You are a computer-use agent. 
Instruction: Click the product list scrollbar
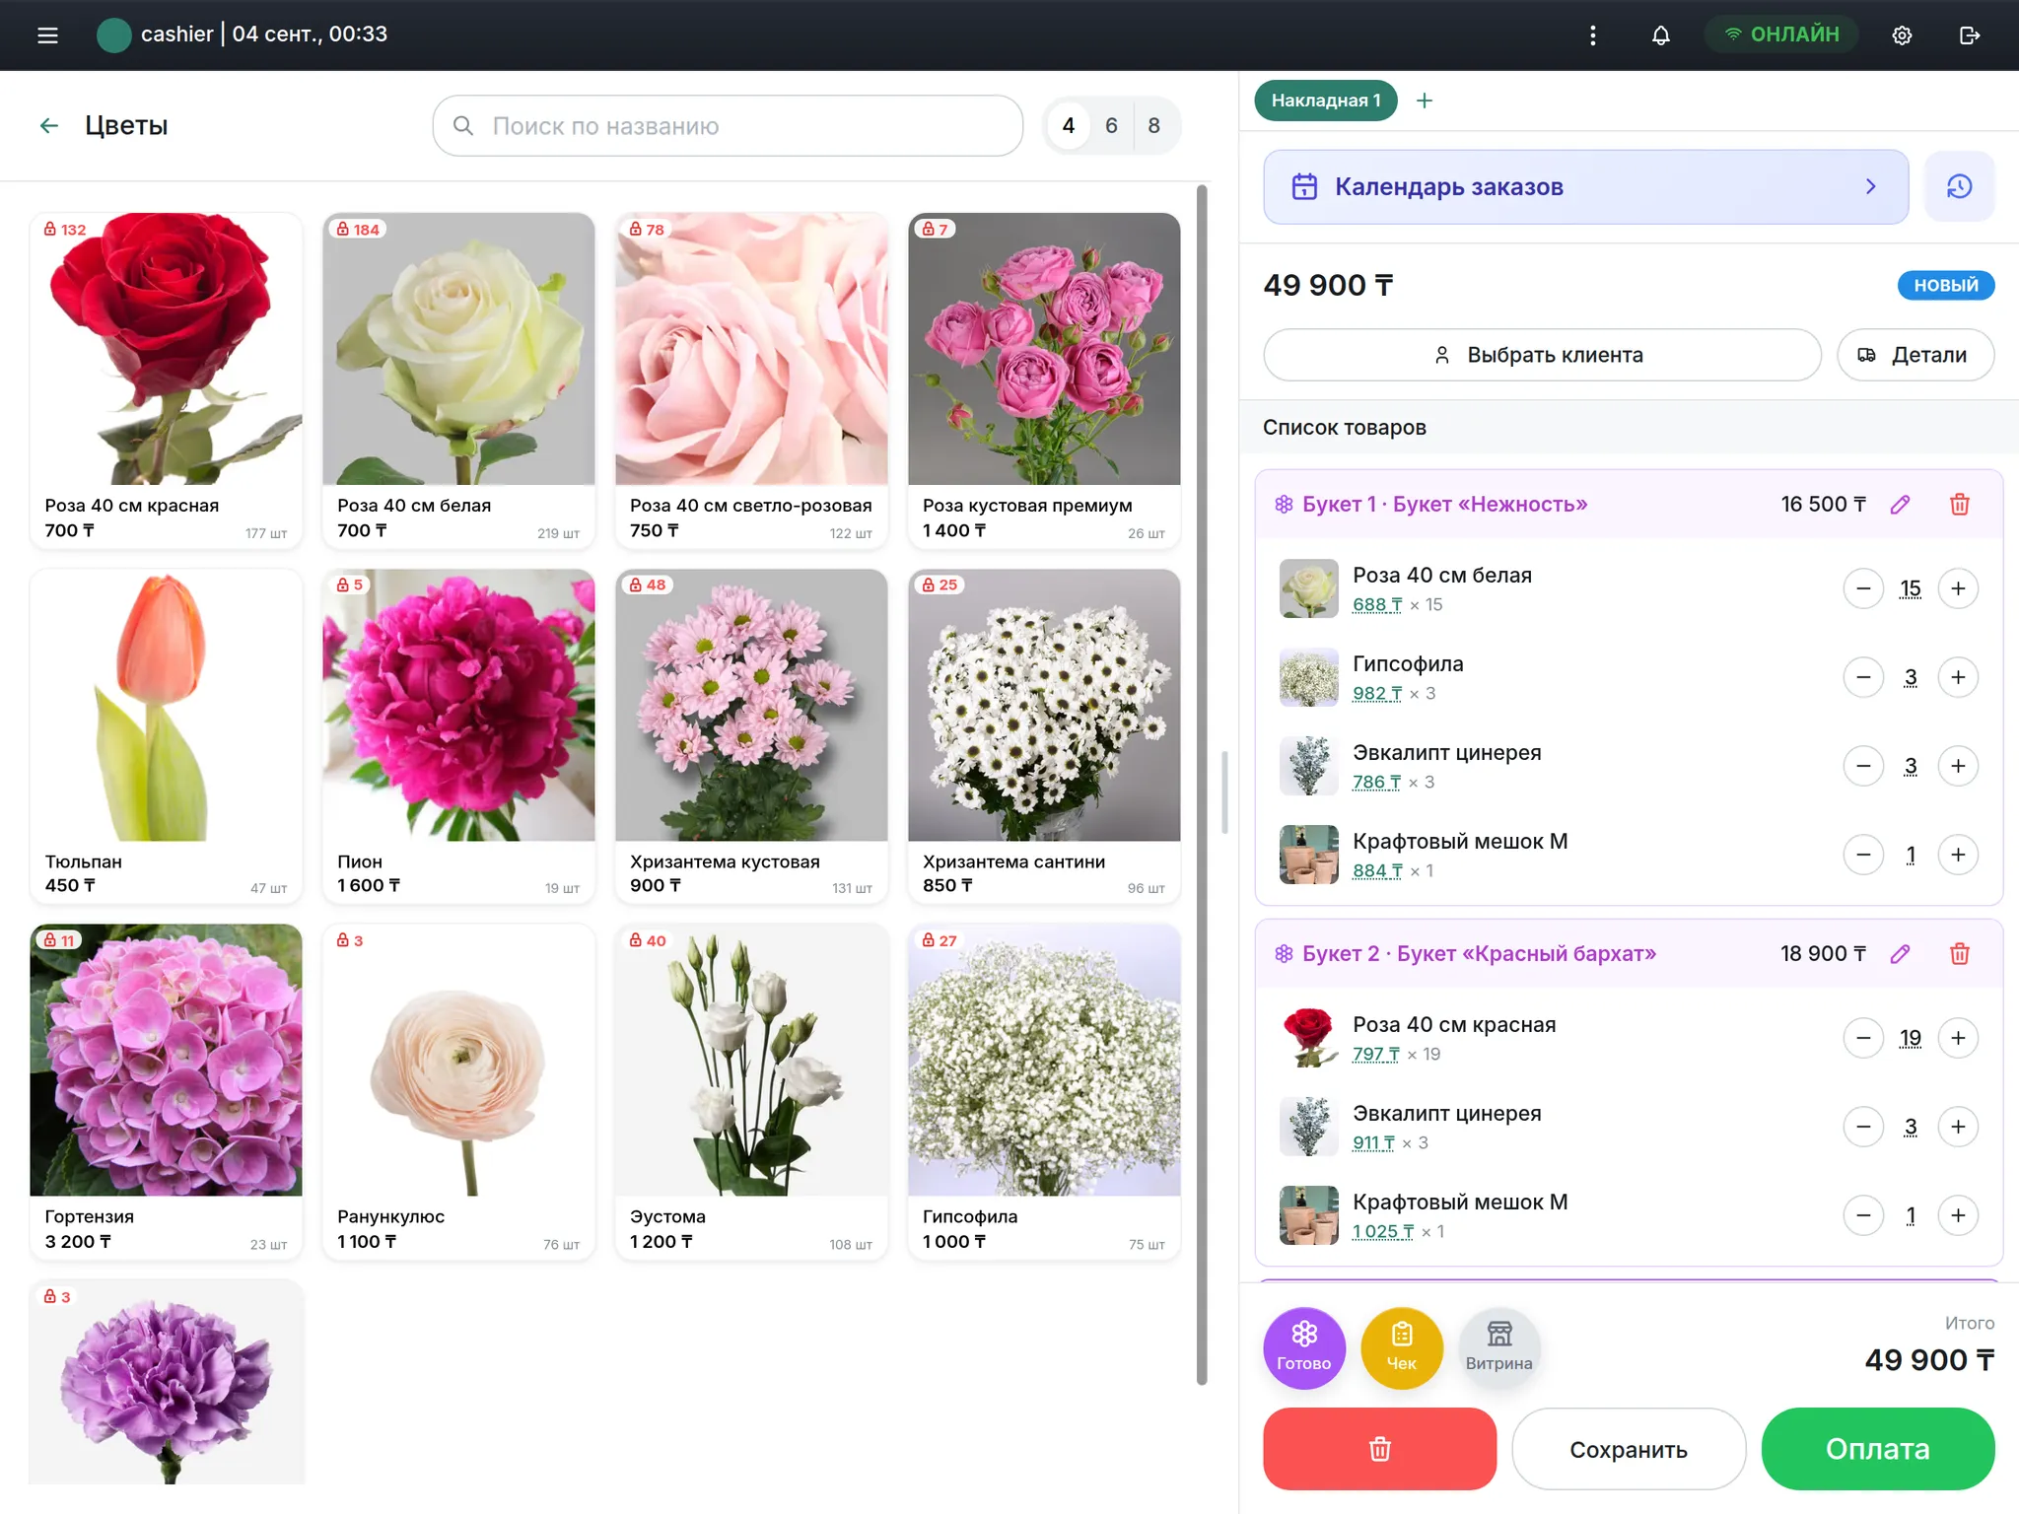click(1202, 784)
